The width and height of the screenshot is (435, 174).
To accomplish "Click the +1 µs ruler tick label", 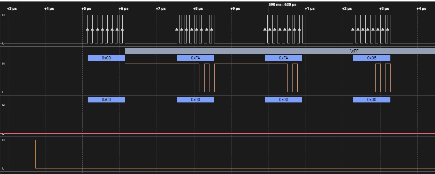I will point(309,9).
